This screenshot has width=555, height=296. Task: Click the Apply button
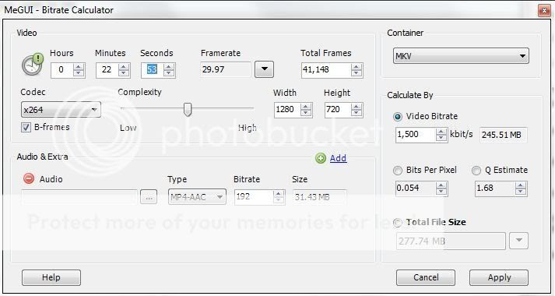coord(499,277)
